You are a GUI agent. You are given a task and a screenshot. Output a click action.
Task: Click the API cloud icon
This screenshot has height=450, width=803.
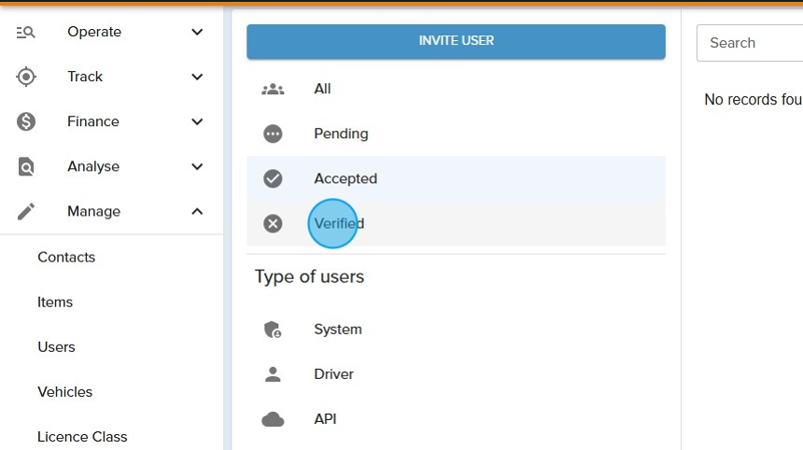coord(273,419)
